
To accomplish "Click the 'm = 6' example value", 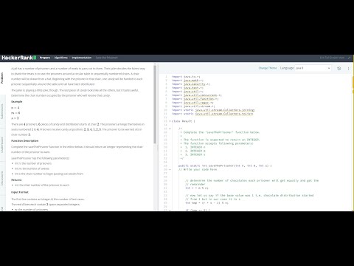I will pos(15,113).
